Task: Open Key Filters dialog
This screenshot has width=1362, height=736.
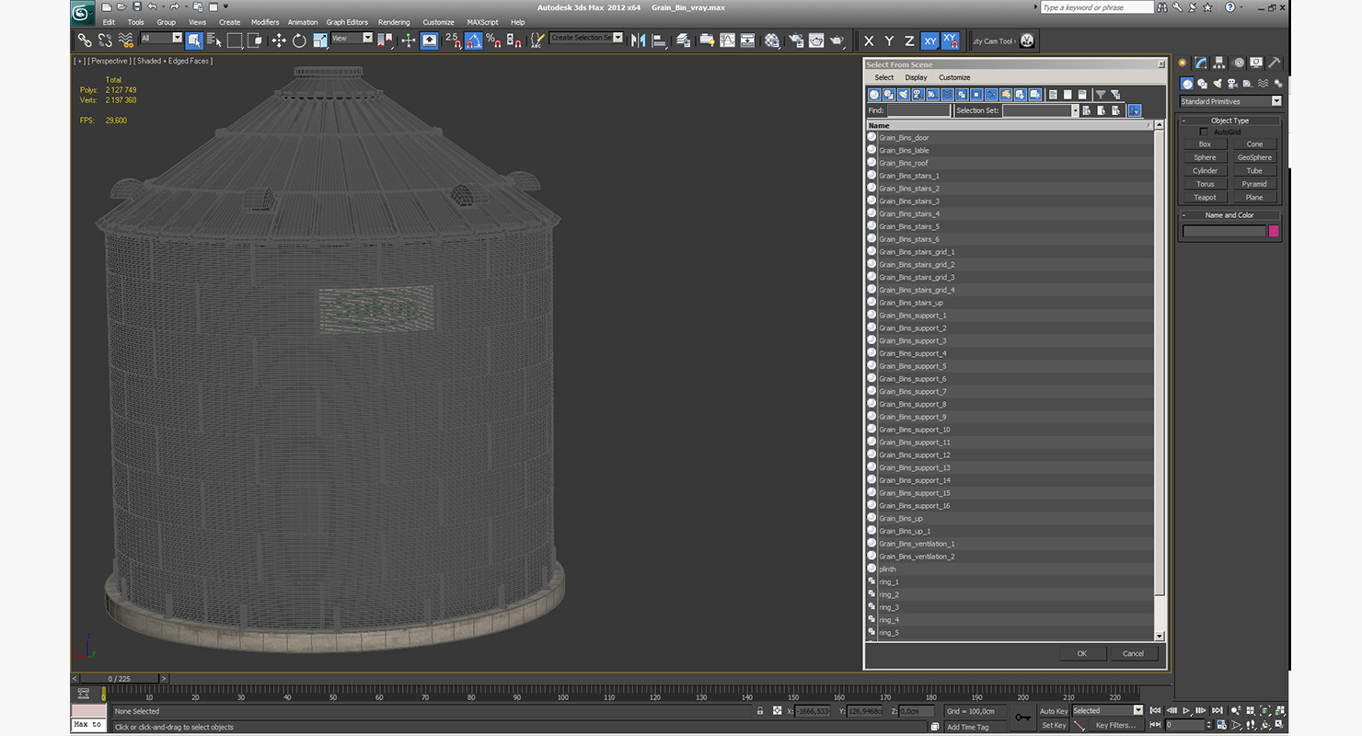Action: click(x=1115, y=725)
